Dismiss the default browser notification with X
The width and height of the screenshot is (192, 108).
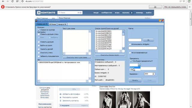[190, 7]
